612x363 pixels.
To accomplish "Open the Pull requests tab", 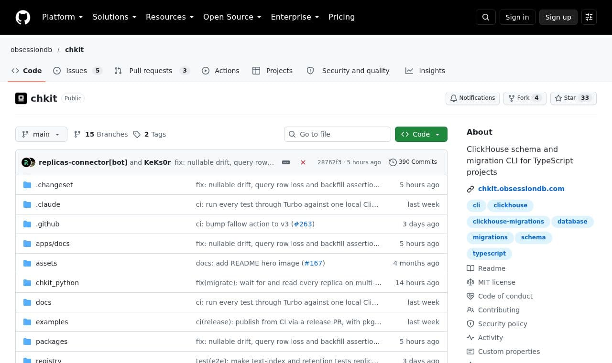I will click(152, 71).
